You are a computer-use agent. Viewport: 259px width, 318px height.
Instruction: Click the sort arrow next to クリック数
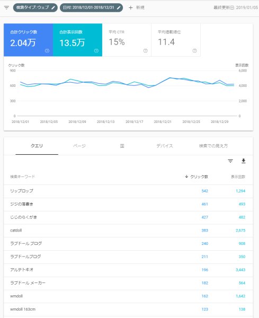click(x=186, y=176)
